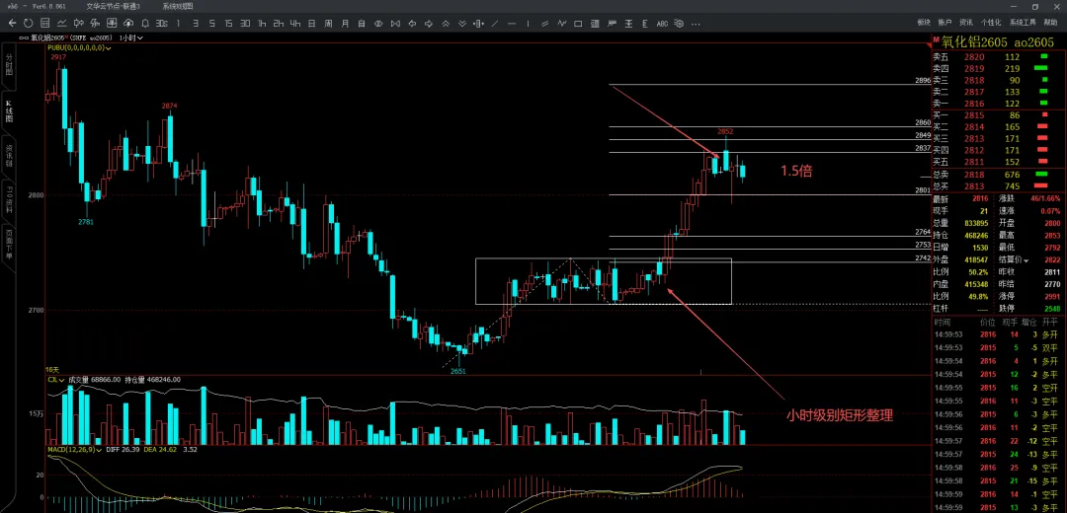Switch to 30-second period
The height and width of the screenshot is (513, 1067).
point(161,23)
